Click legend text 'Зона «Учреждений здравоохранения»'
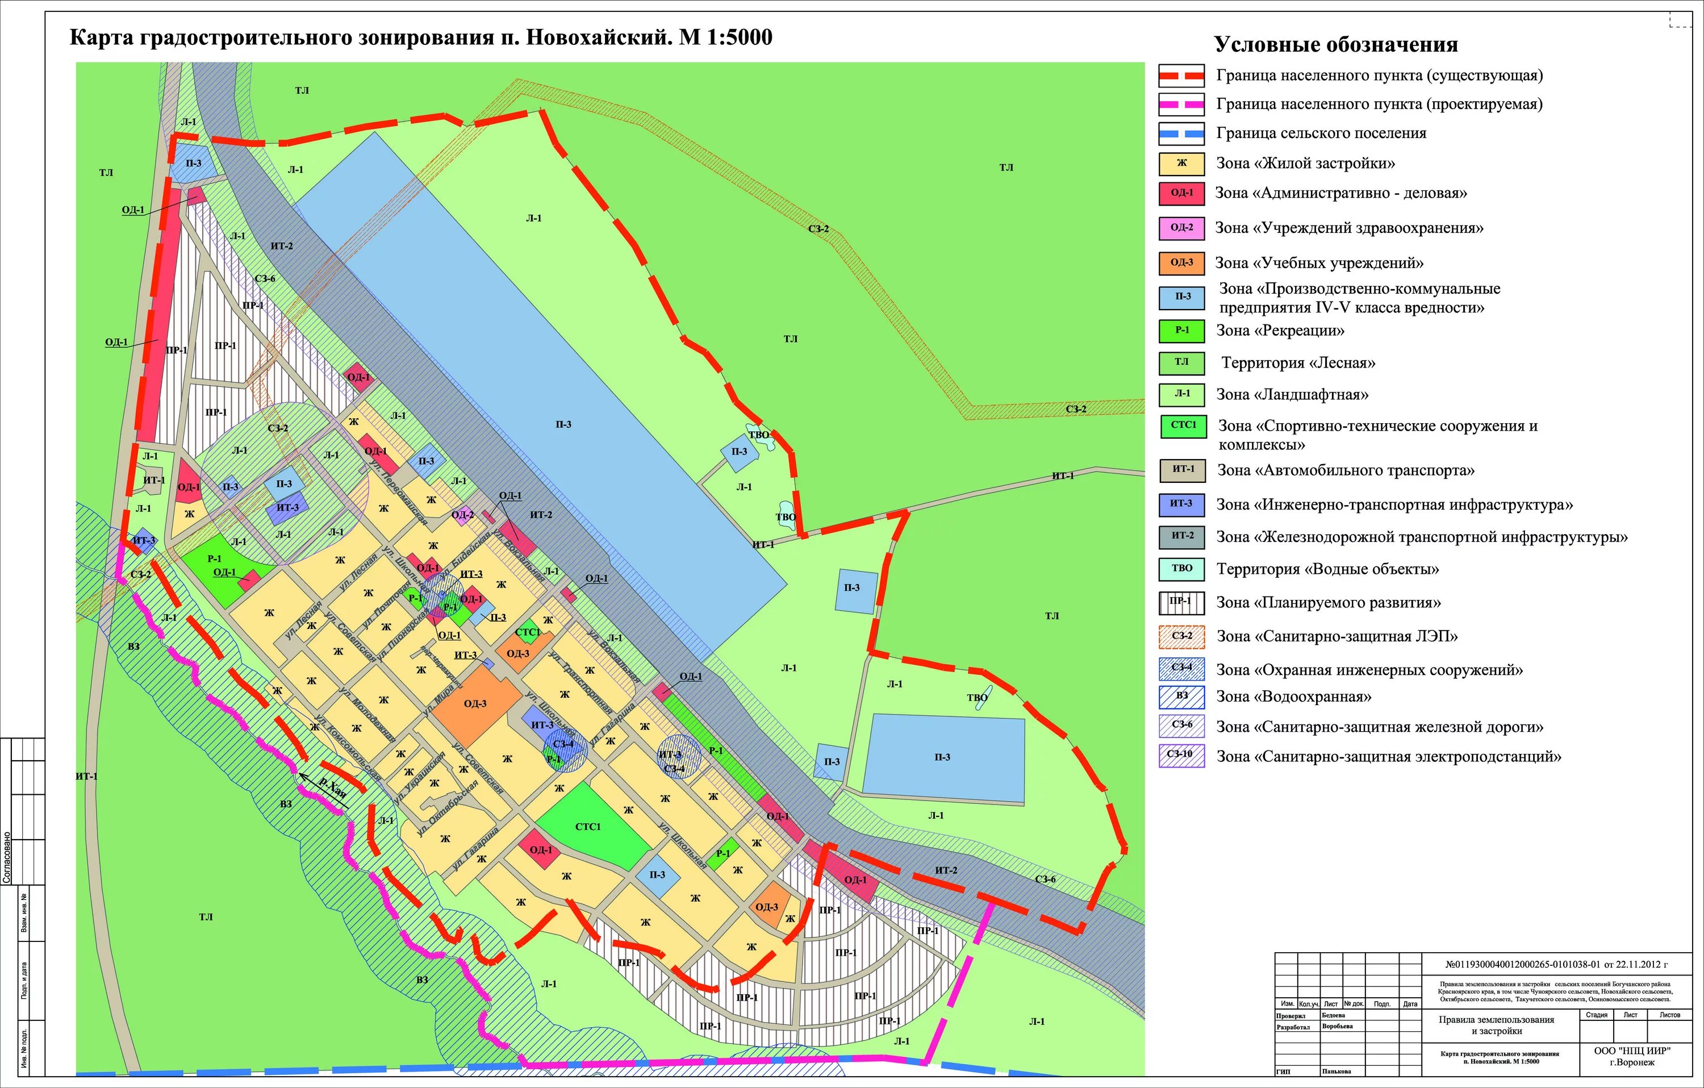 pyautogui.click(x=1350, y=228)
